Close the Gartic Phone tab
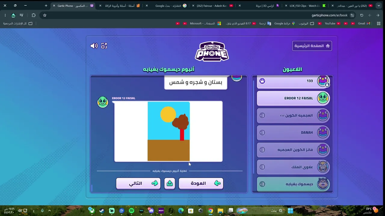 54,6
